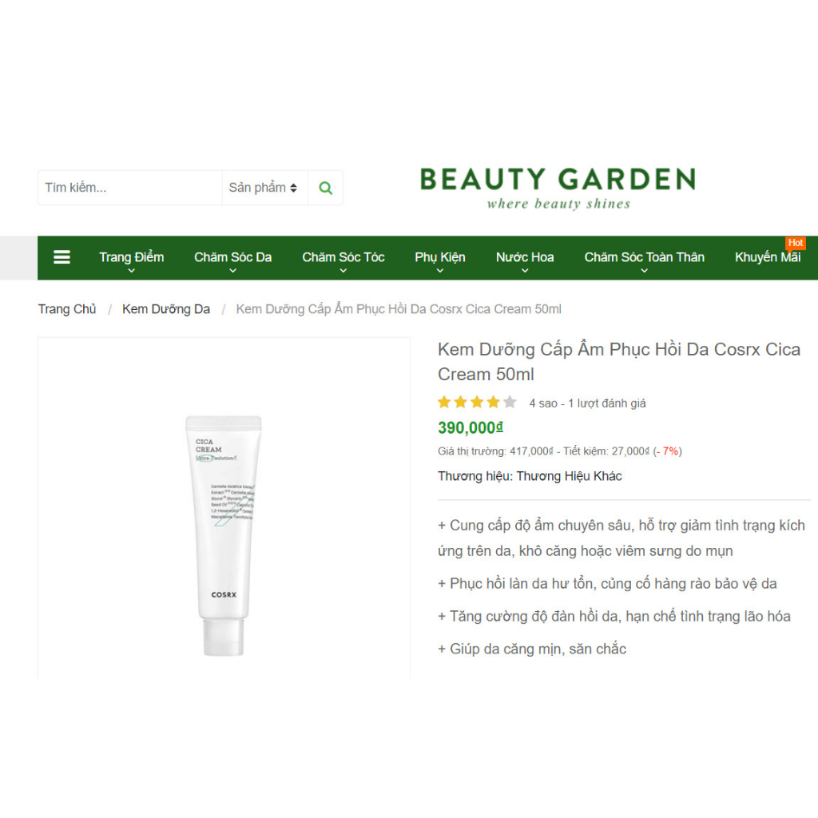Click the Kem Dưỡng Da breadcrumb link

click(x=166, y=309)
